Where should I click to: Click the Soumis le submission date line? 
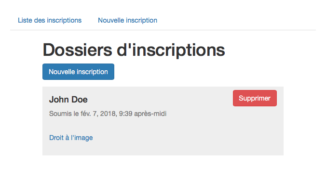coord(108,114)
